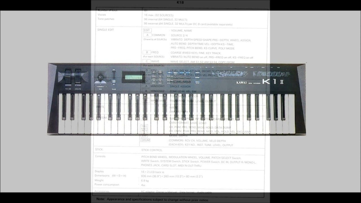Click the 'Display' spec label
Screen dimensions: 361x203
point(99,171)
